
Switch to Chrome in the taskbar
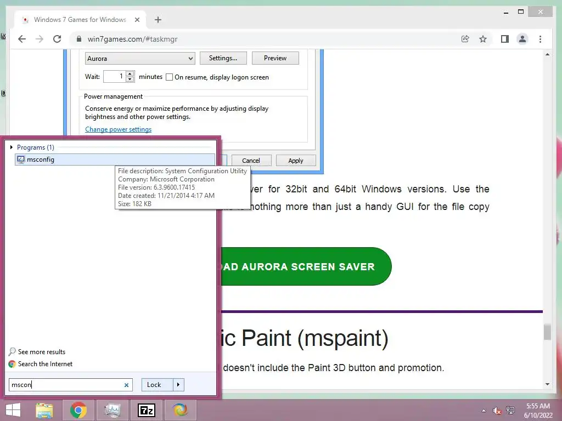point(78,410)
